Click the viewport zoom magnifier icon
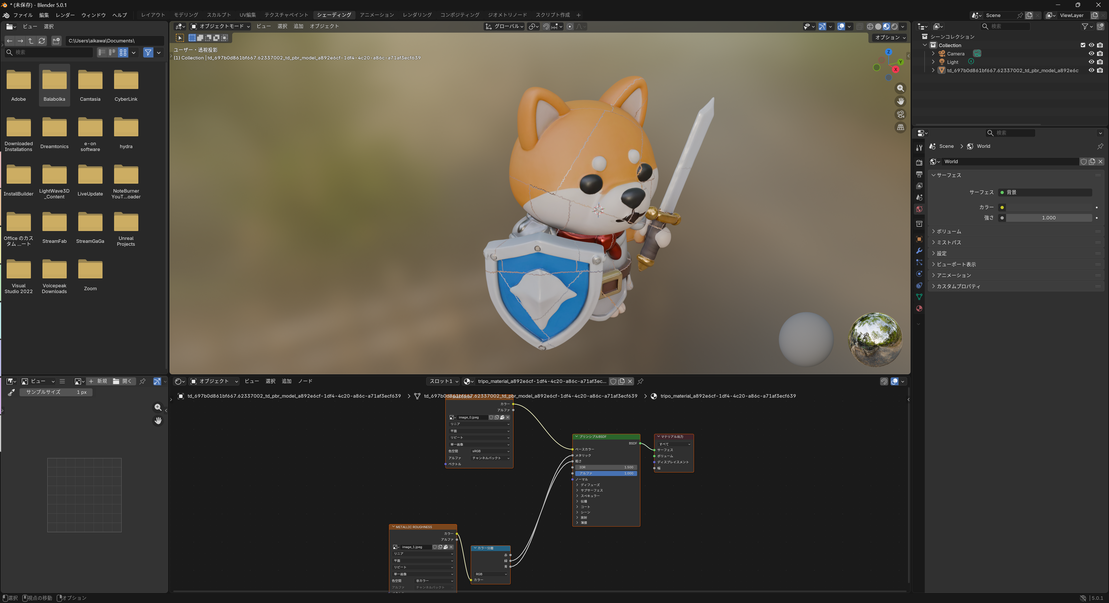This screenshot has width=1109, height=603. coord(900,88)
